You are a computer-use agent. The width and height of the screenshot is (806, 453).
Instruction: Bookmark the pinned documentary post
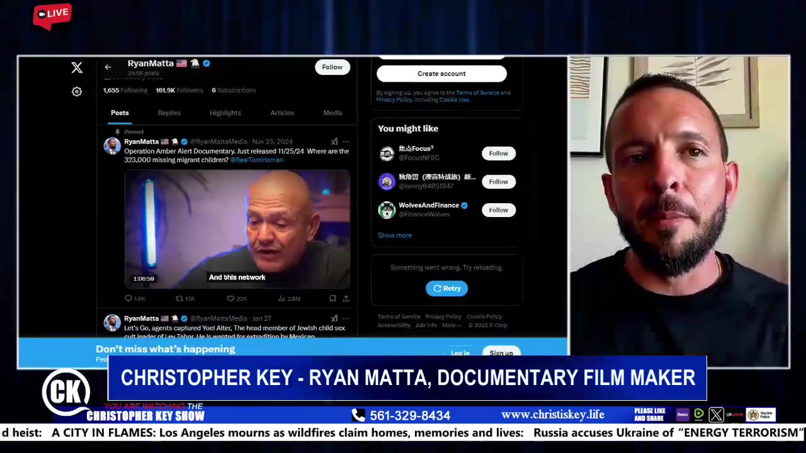click(x=332, y=298)
